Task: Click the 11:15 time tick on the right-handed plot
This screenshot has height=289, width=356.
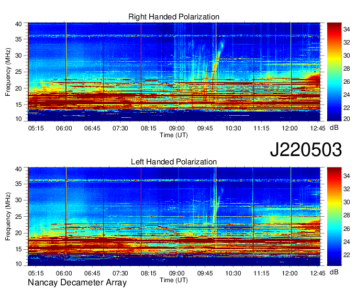Action: [x=261, y=128]
